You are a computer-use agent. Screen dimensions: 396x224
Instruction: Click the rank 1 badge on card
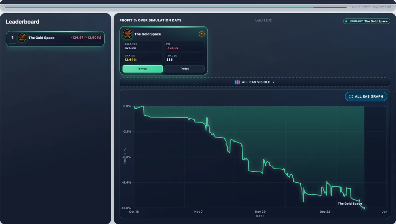coord(202,34)
